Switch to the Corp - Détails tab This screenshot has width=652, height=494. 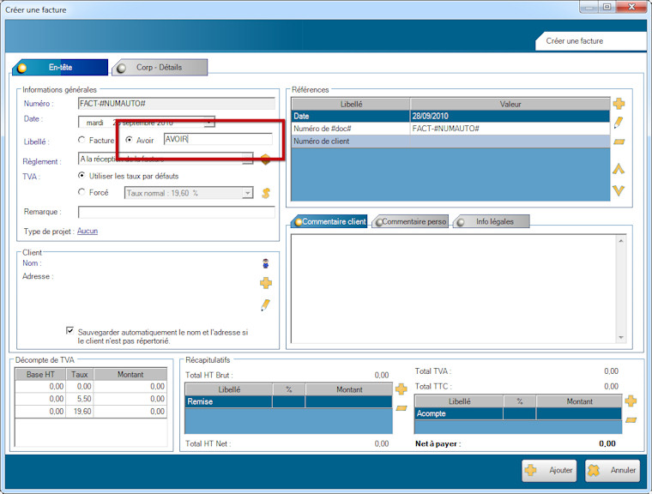pos(159,67)
